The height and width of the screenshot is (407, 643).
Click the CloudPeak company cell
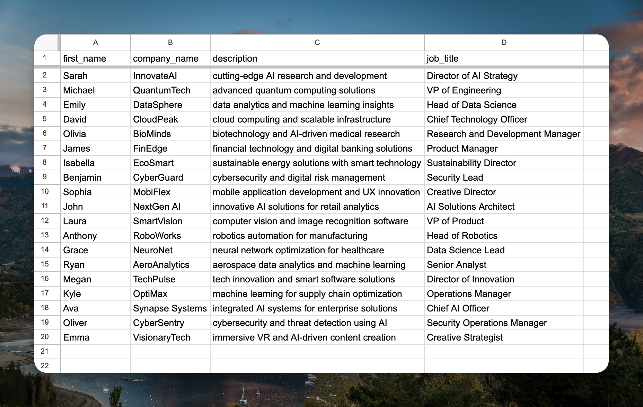(x=170, y=119)
